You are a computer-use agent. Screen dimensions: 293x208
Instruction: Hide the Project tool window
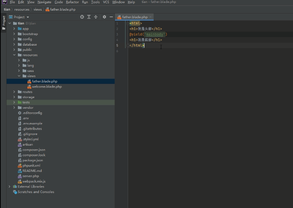coord(111,17)
